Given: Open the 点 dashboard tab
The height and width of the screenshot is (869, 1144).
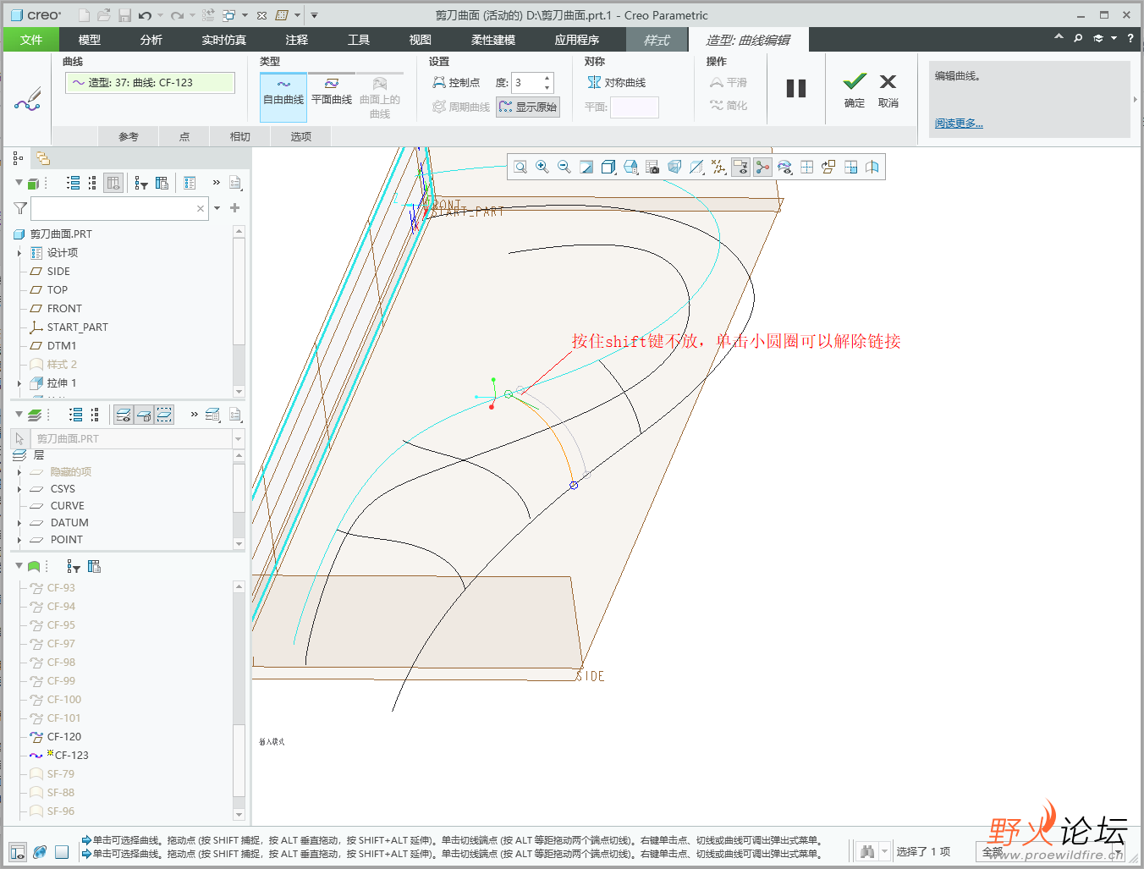Looking at the screenshot, I should [184, 136].
